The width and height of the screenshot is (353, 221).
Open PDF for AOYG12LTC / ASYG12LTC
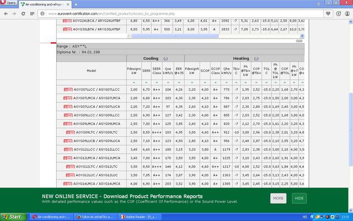(x=71, y=167)
